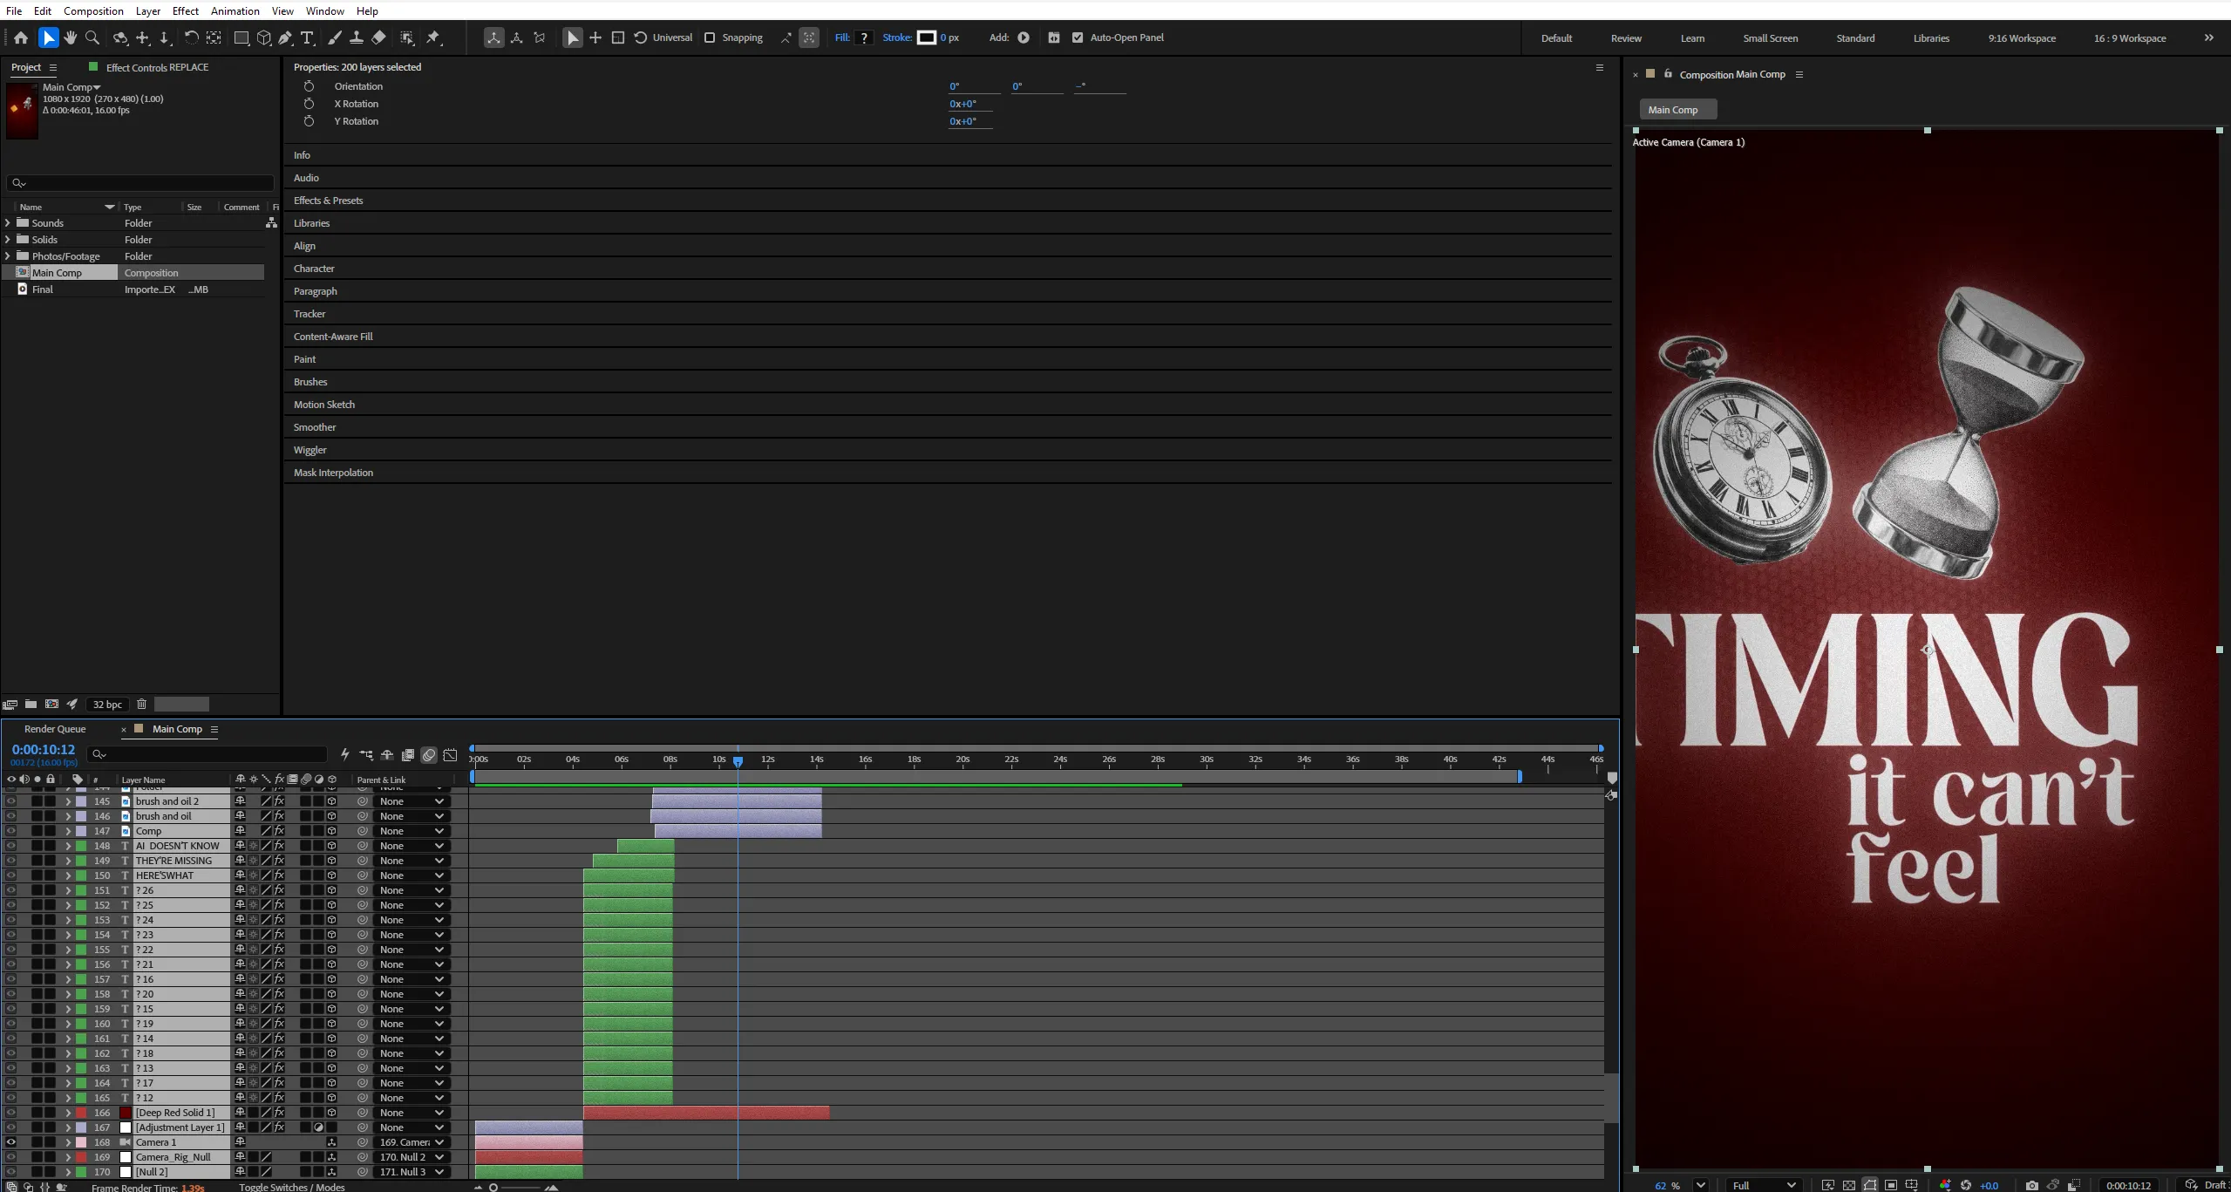Open the viewer resolution Full dropdown

tap(1764, 1185)
